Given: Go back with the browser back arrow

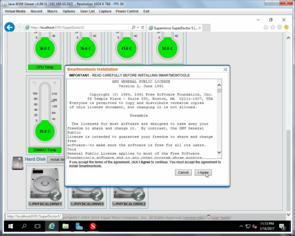Looking at the screenshot, I should point(9,27).
